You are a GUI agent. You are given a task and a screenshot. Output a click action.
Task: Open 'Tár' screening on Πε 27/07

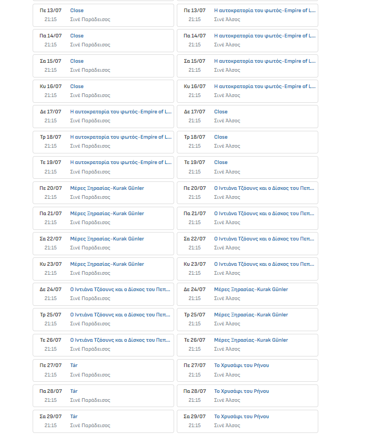click(74, 365)
